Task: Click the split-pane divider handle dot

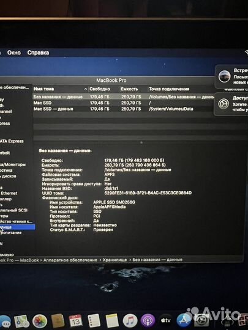Action: click(141, 142)
